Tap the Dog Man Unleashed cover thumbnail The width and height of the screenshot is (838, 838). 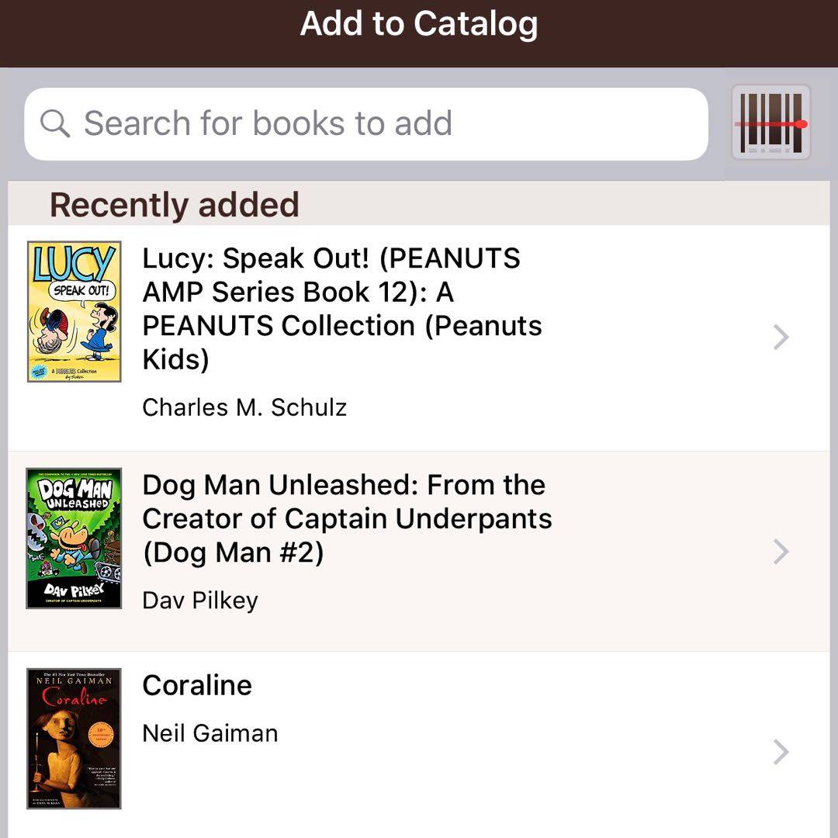[x=74, y=538]
